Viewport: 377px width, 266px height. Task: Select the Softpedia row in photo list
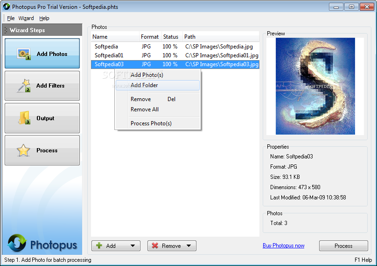(x=175, y=47)
